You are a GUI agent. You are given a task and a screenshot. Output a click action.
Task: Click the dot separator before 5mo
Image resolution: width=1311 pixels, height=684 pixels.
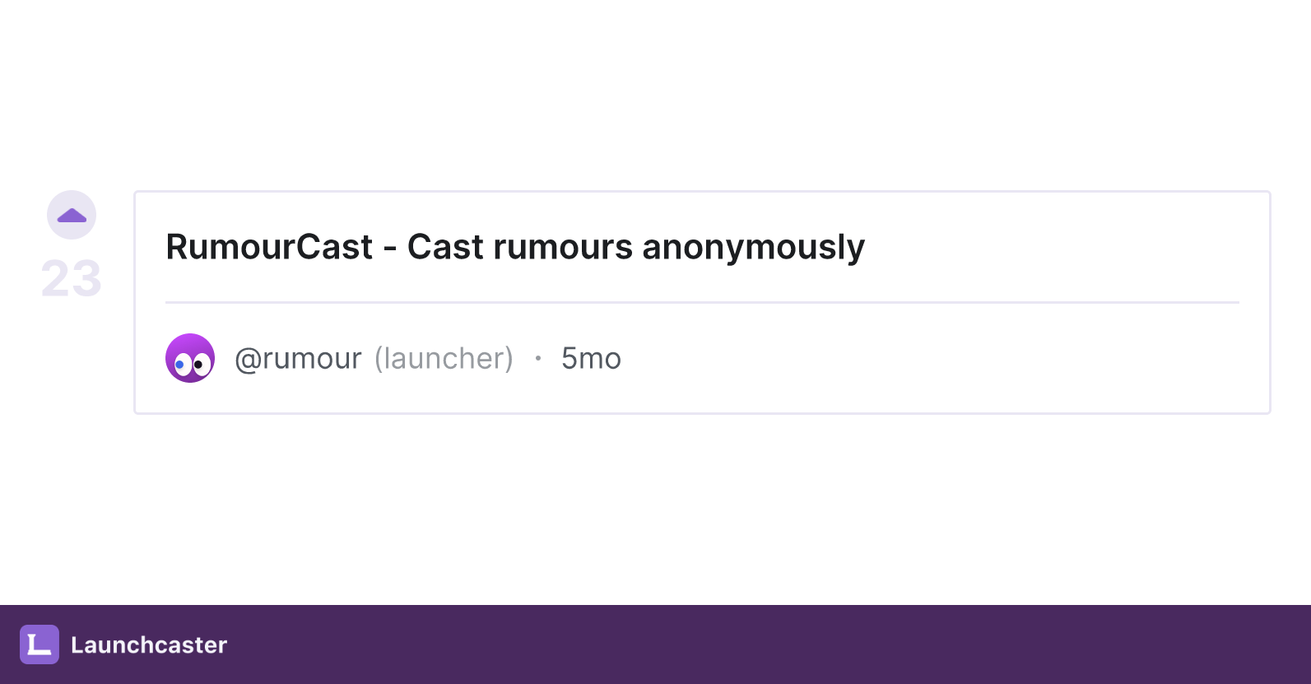[x=538, y=358]
